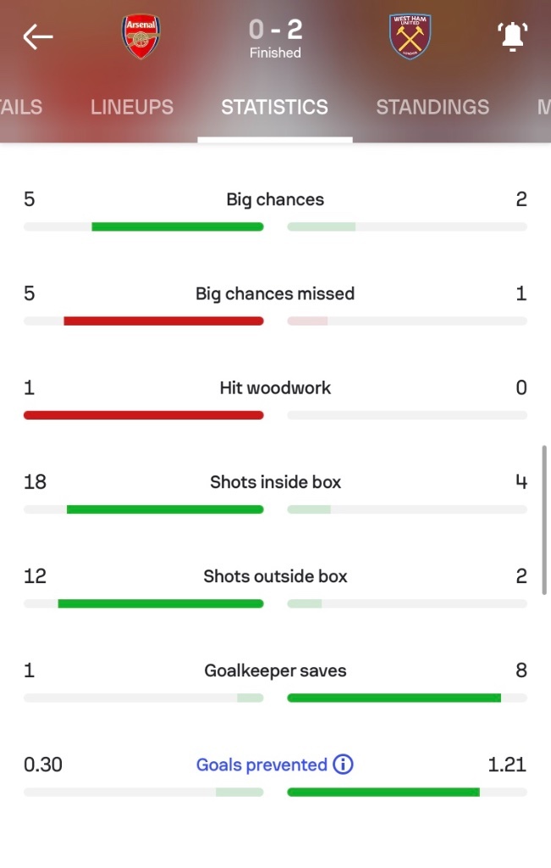551x868 pixels.
Task: Click the red Hit woodwork bar
Action: coord(144,415)
